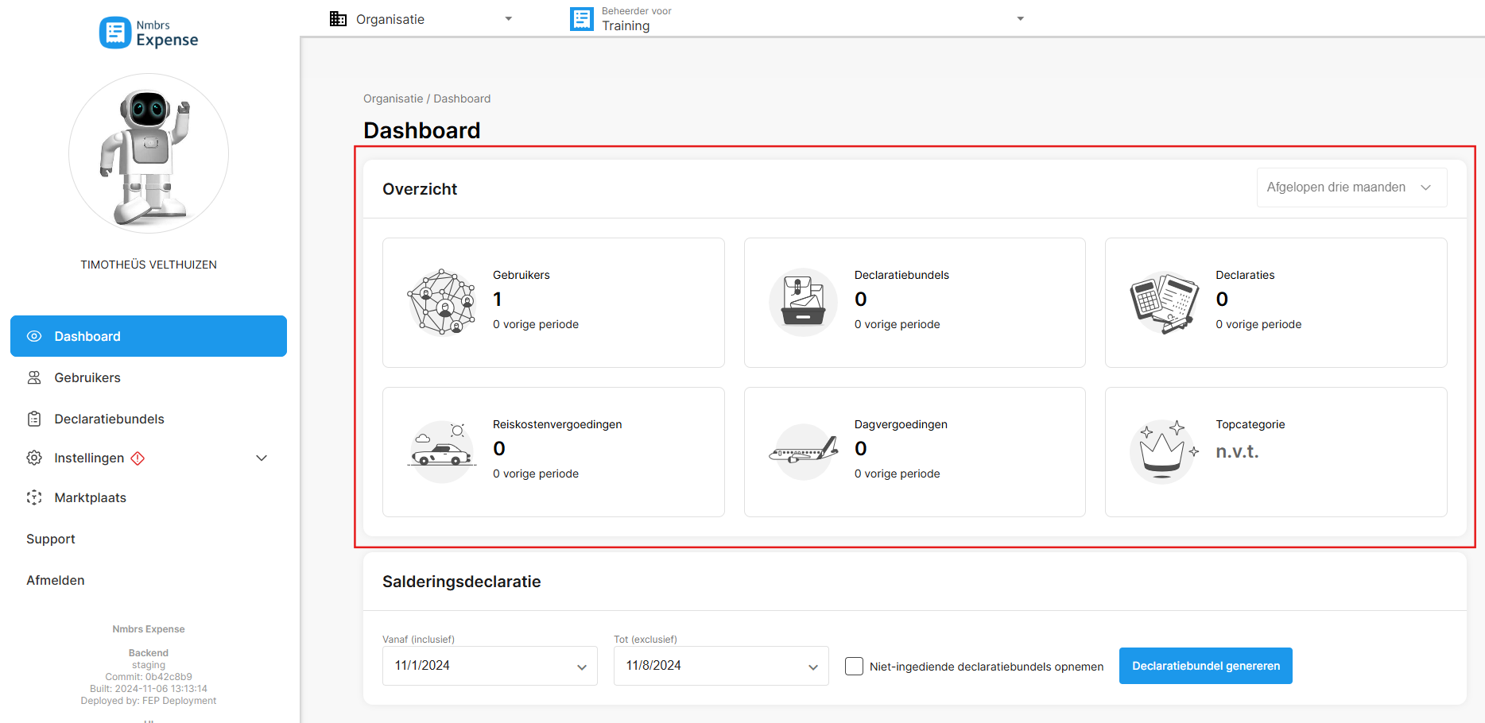The image size is (1485, 723).
Task: Click the Declaraties calculator illustration icon
Action: coord(1165,302)
